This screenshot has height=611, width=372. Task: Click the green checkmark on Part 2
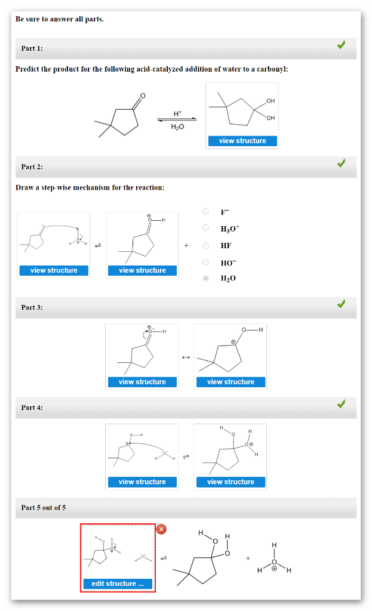341,163
